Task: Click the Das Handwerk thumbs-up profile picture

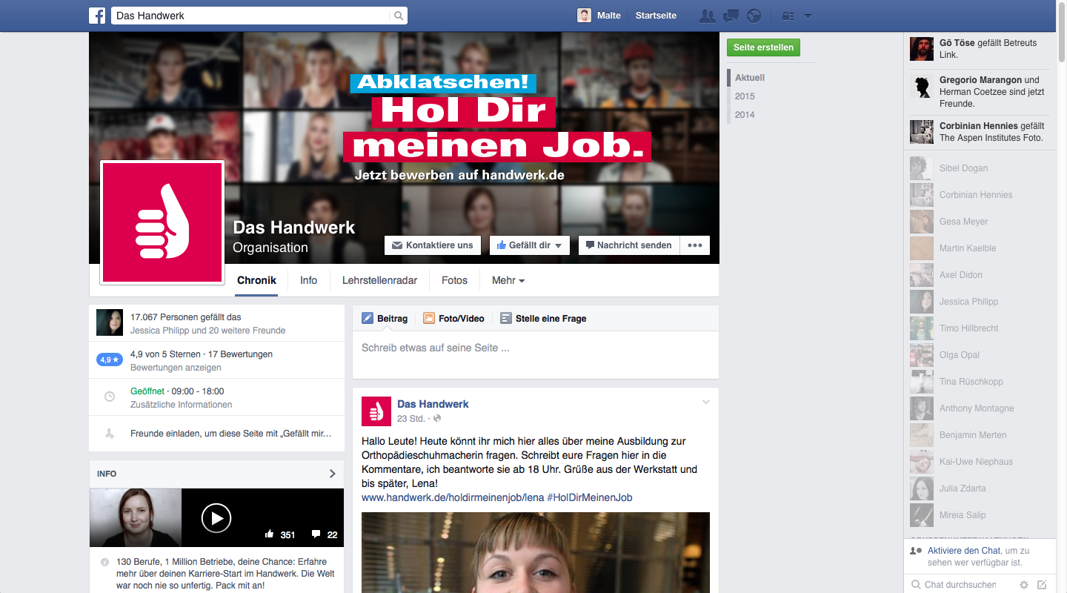Action: click(x=162, y=222)
